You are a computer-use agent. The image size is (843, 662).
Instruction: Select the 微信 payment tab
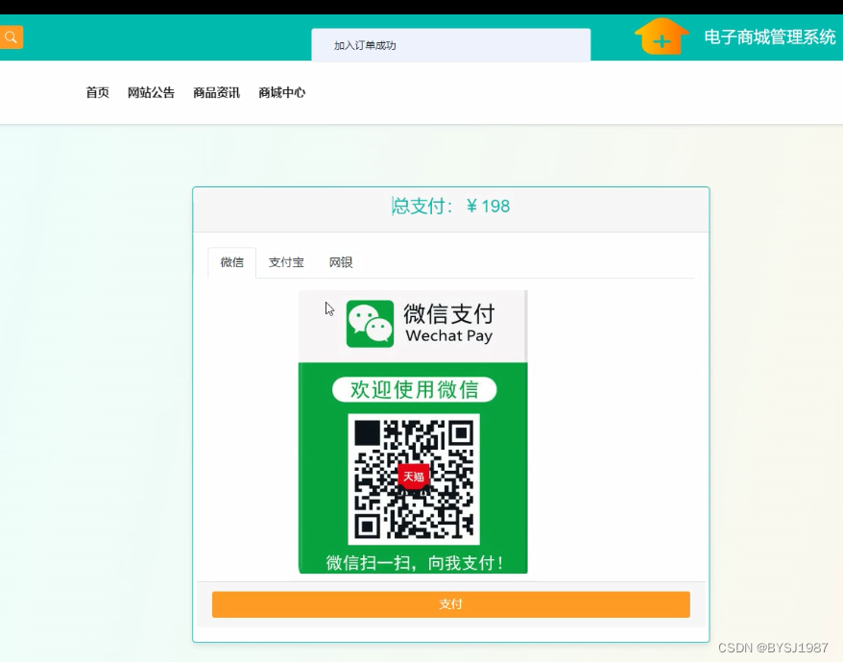pos(231,262)
